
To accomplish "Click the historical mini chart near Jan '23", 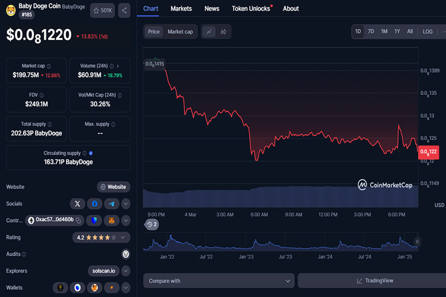I will [246, 243].
